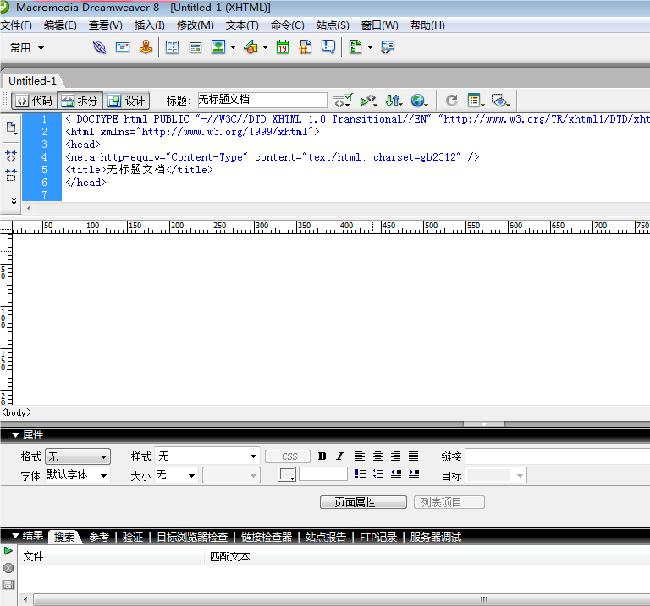Open the images dropdown arrow
This screenshot has height=606, width=650.
(233, 47)
